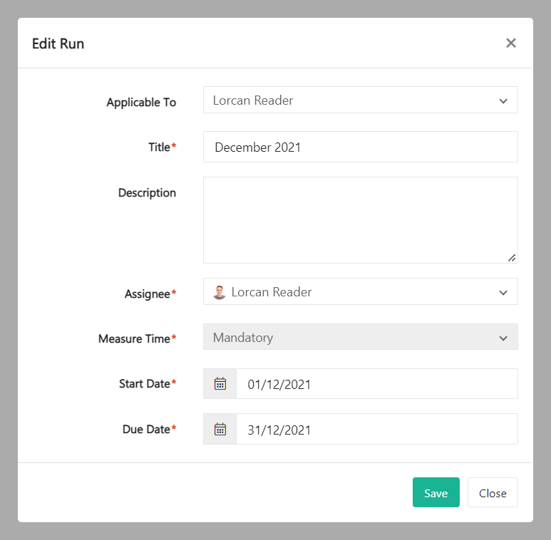Image resolution: width=551 pixels, height=540 pixels.
Task: Focus the empty Description text area
Action: click(x=360, y=220)
